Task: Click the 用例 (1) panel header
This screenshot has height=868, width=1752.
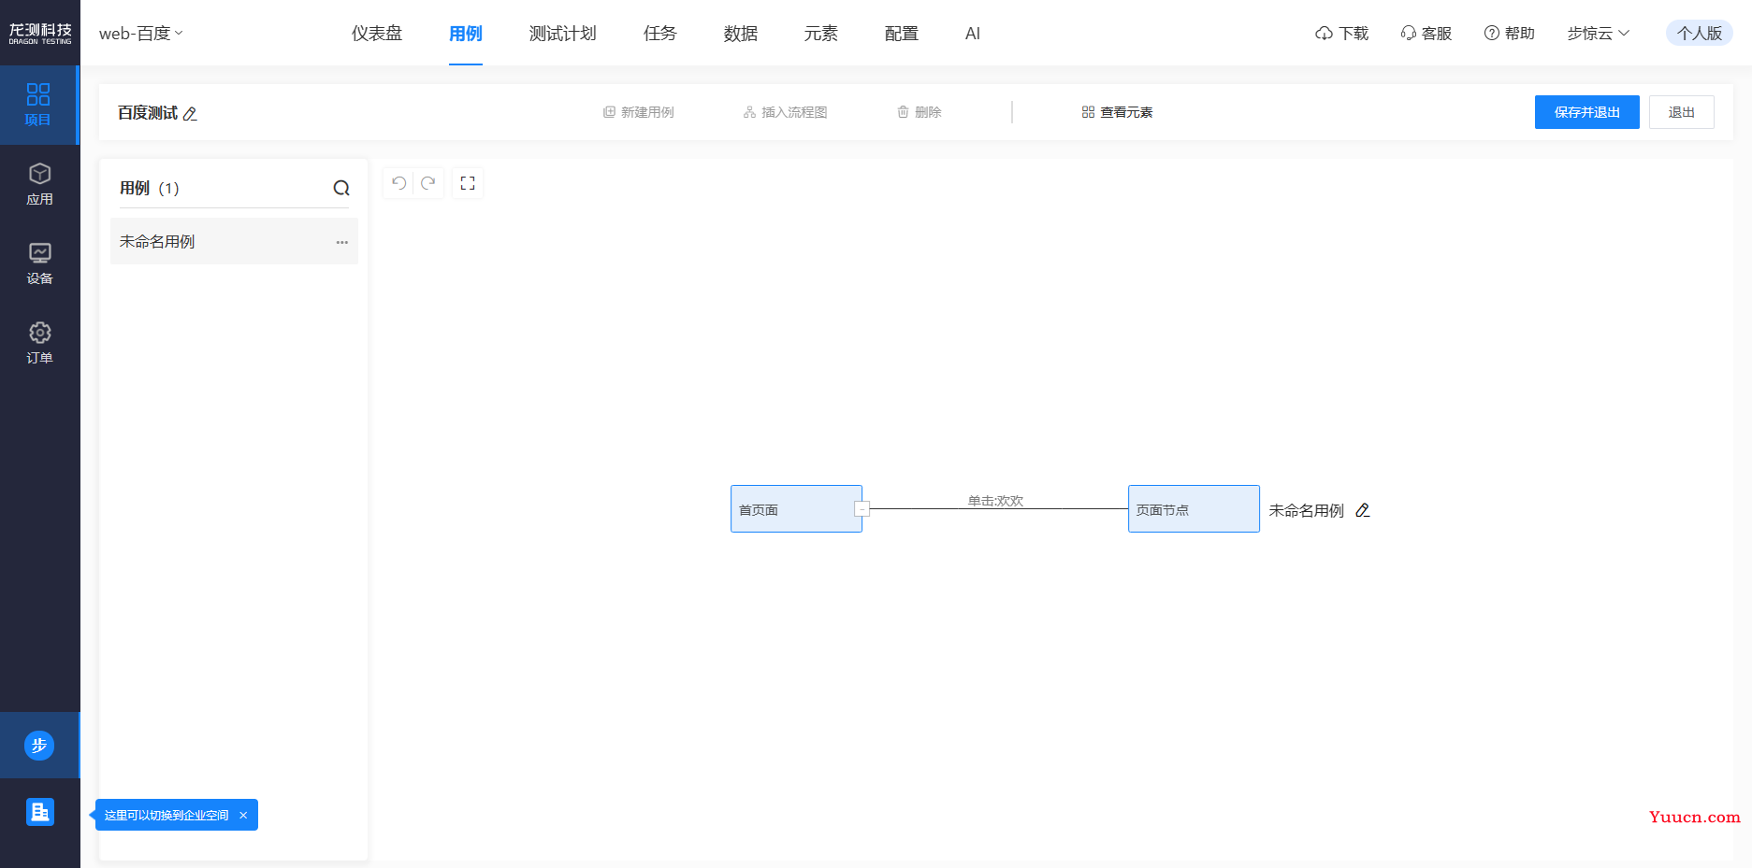Action: pyautogui.click(x=149, y=189)
